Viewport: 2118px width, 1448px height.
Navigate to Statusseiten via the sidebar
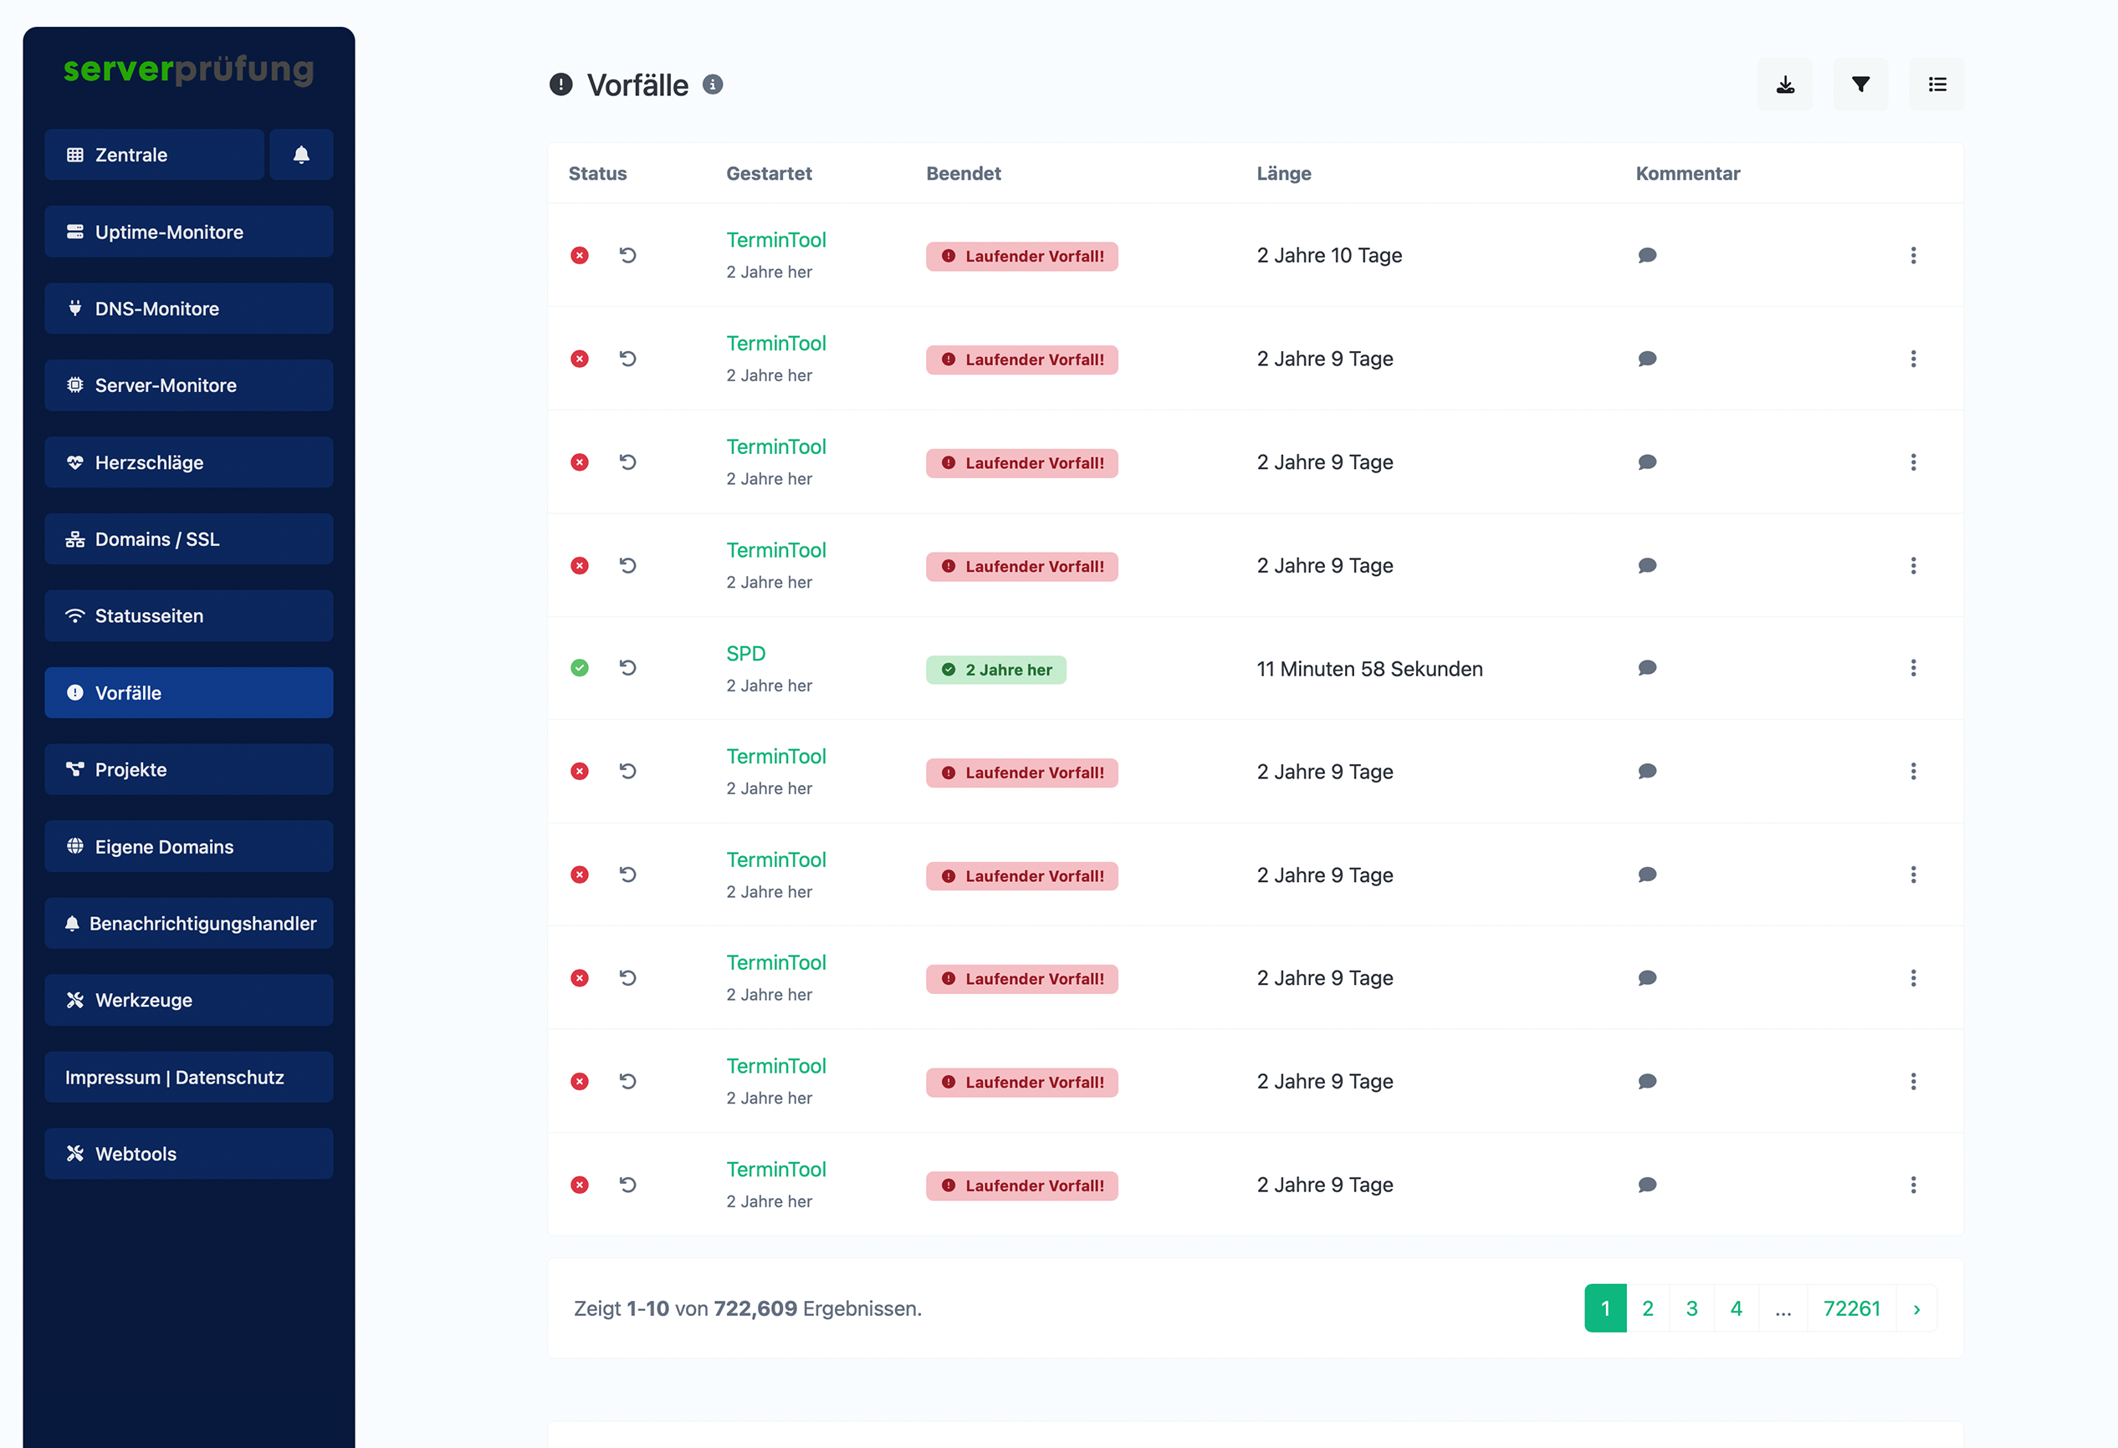[187, 615]
